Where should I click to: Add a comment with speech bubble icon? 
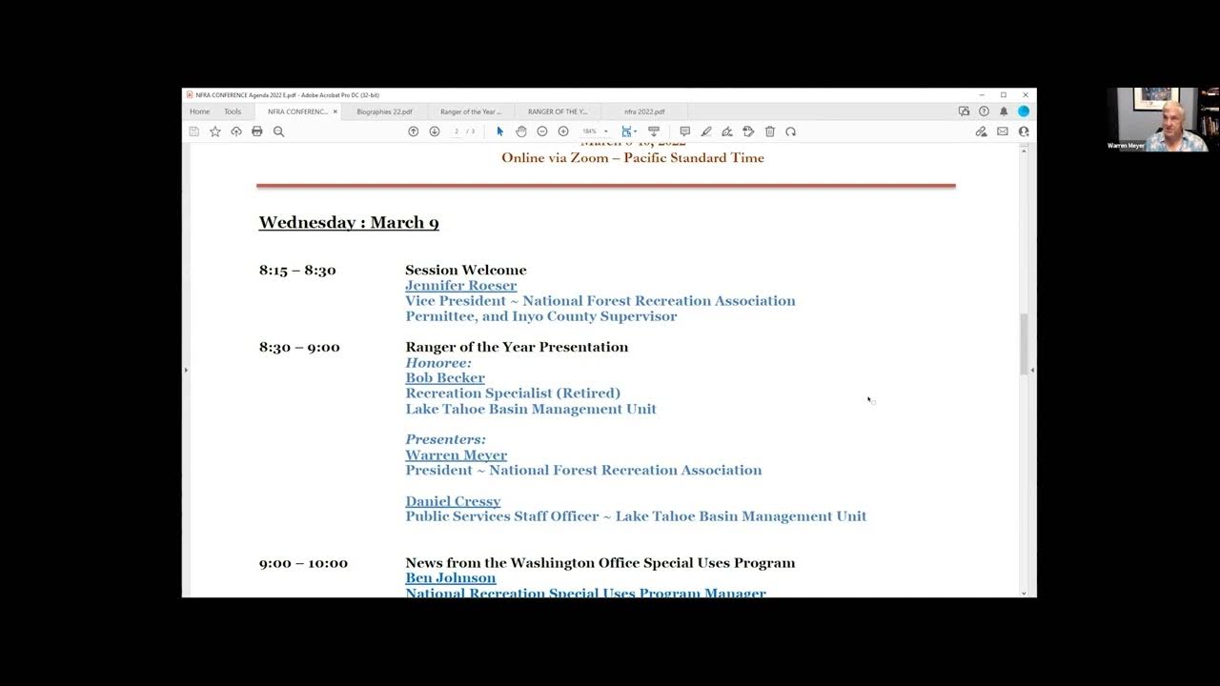(x=684, y=131)
